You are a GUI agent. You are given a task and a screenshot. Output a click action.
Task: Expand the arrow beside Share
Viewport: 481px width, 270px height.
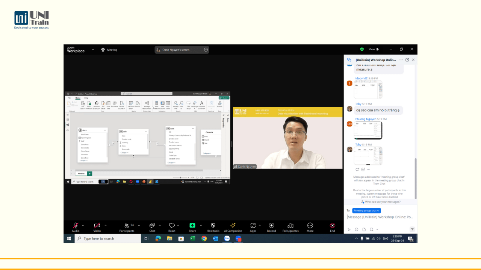coord(201,225)
